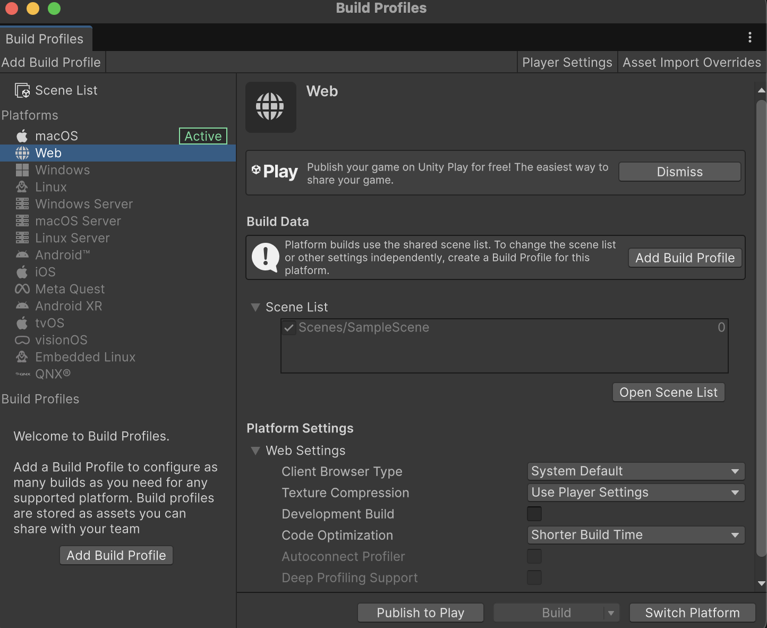Enable the Development Build checkbox
This screenshot has height=628, width=767.
click(x=534, y=514)
